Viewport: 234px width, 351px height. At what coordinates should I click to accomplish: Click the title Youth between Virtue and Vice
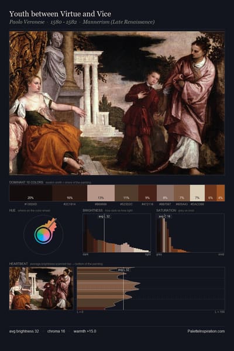[60, 14]
